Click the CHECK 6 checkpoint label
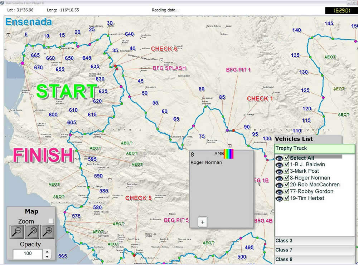This screenshot has height=265, width=358. click(164, 49)
